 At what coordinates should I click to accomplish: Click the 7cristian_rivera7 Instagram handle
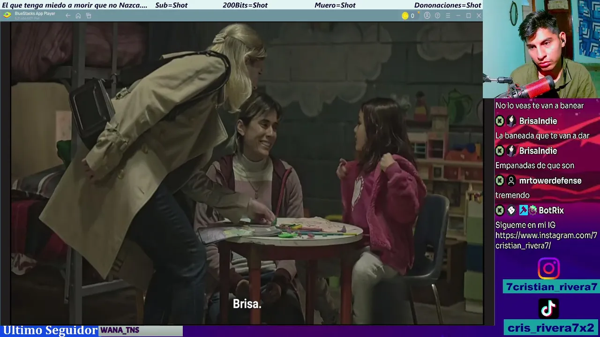551,286
